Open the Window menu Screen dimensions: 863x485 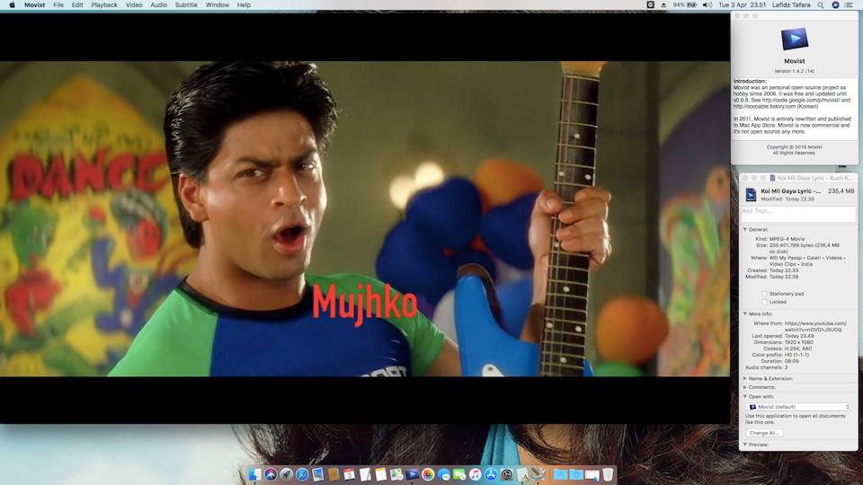218,5
